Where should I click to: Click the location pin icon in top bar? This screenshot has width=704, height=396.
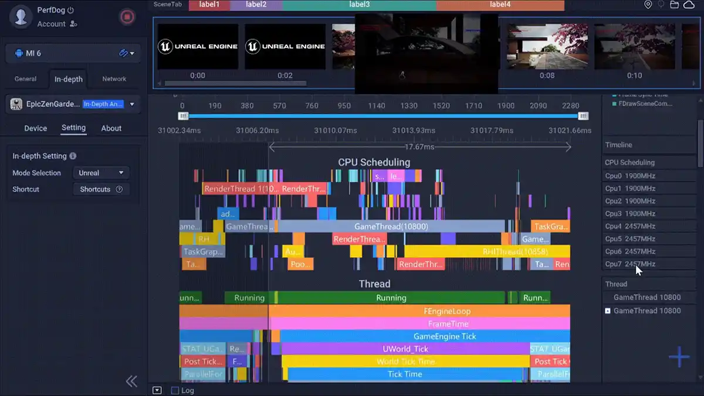[x=648, y=5]
